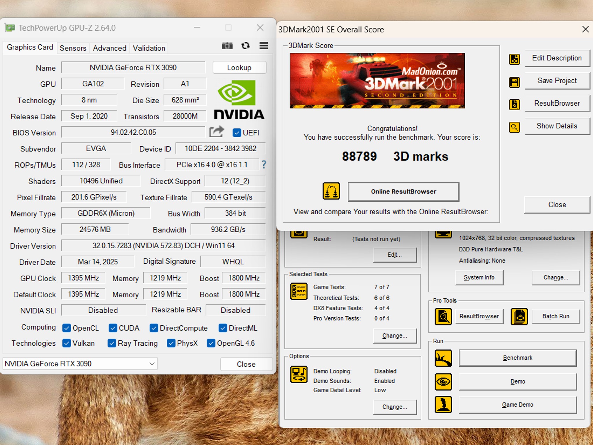Click the GPU-Z Close button
593x445 pixels.
(x=246, y=364)
